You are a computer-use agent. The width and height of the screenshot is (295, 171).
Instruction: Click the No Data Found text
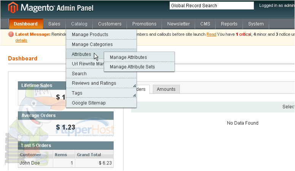[x=243, y=123]
